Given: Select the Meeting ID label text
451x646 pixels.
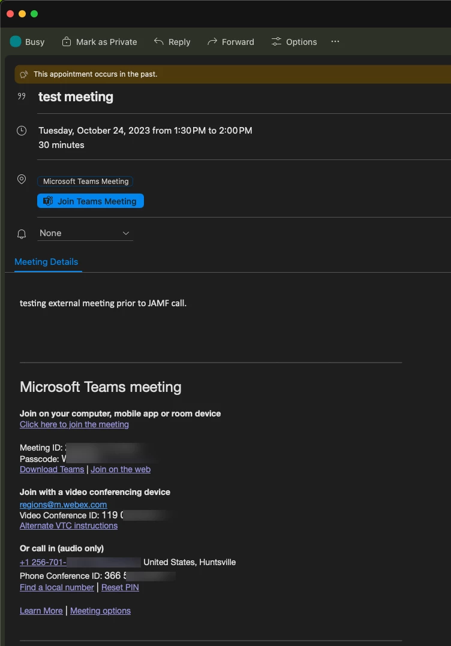Looking at the screenshot, I should 41,448.
